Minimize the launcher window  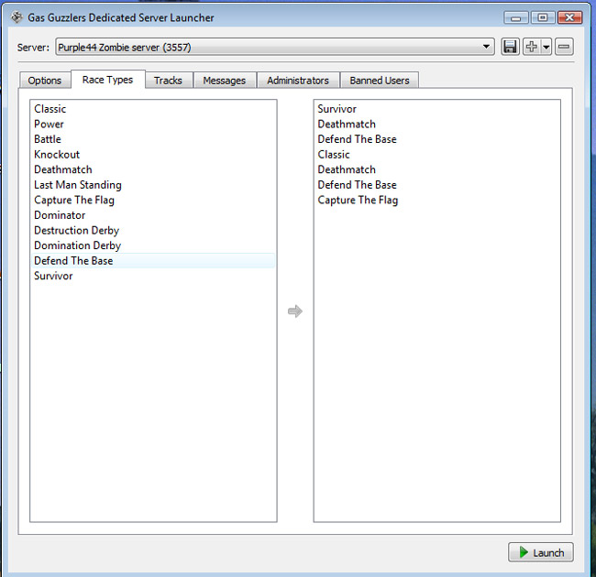tap(516, 17)
